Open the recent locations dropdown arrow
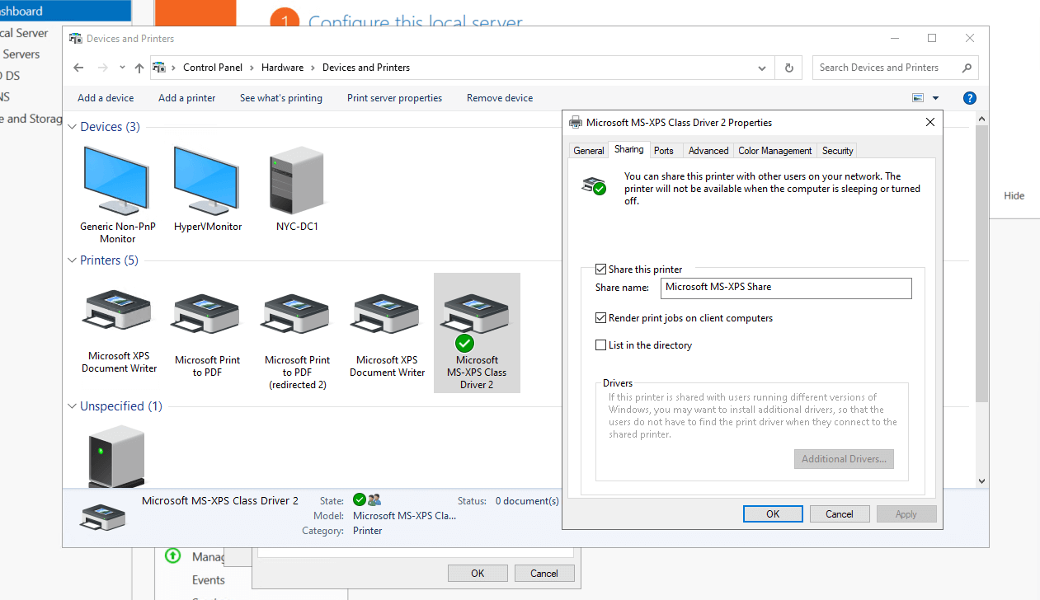The height and width of the screenshot is (600, 1040). 122,68
